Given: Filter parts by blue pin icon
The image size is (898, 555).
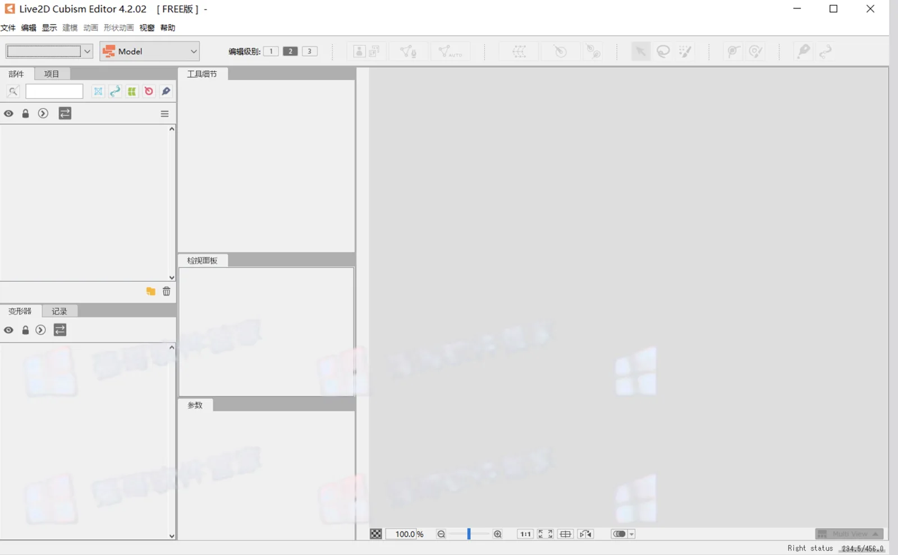Looking at the screenshot, I should (166, 91).
